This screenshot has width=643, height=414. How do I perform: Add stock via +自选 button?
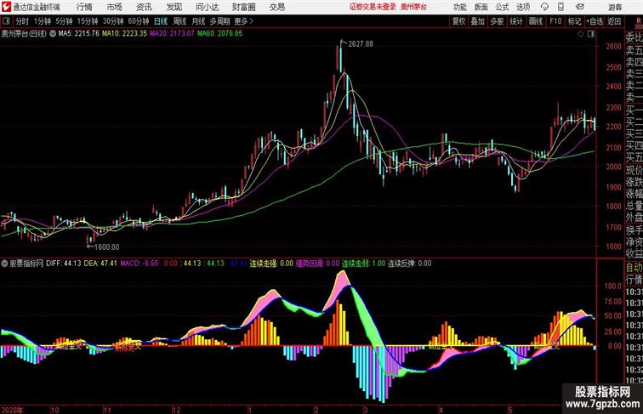tap(595, 21)
